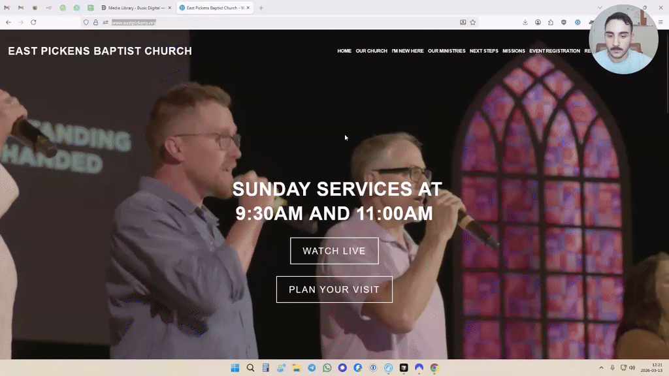
Task: Switch to the first pinned Gmail tab
Action: (x=7, y=8)
